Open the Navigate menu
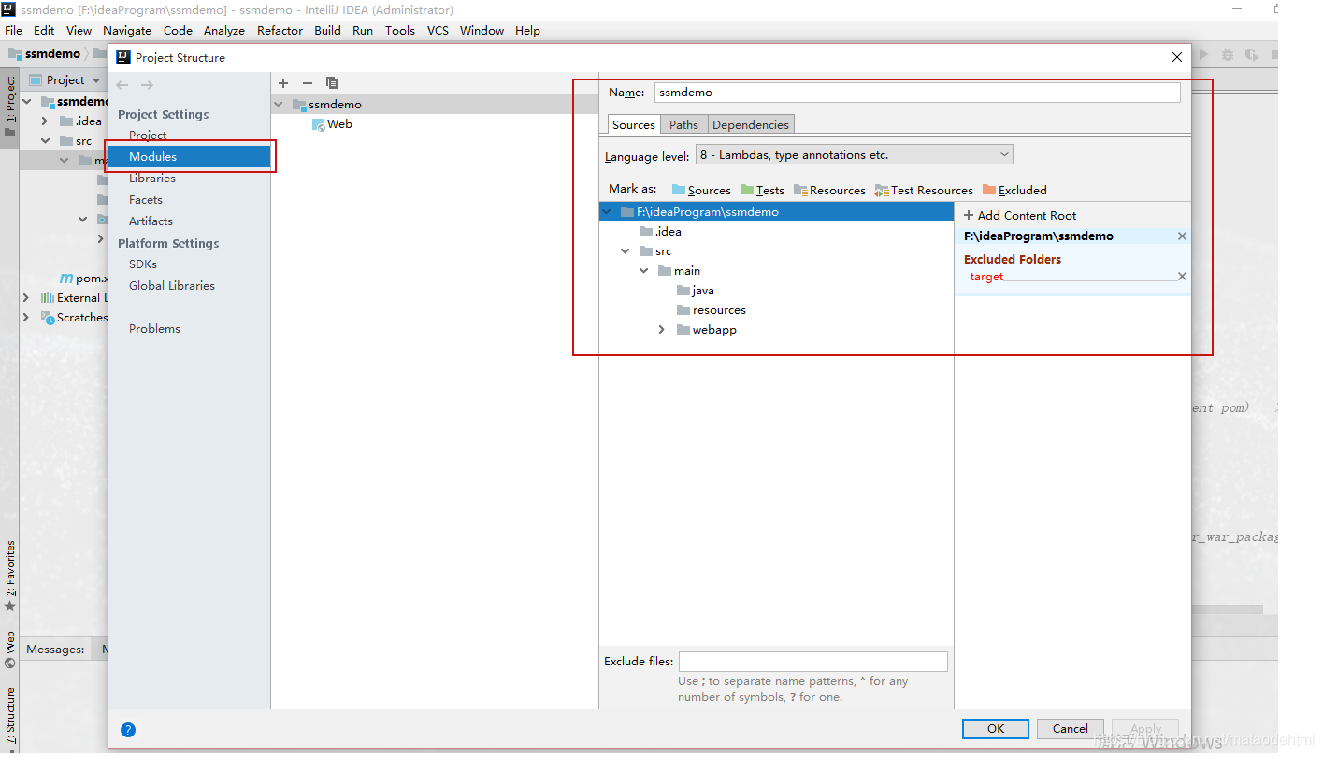 click(127, 31)
